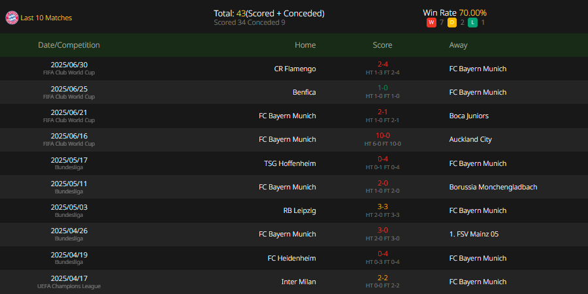Select TSG Hoffenheim team name
Screen dimensions: 588x294
pyautogui.click(x=290, y=163)
